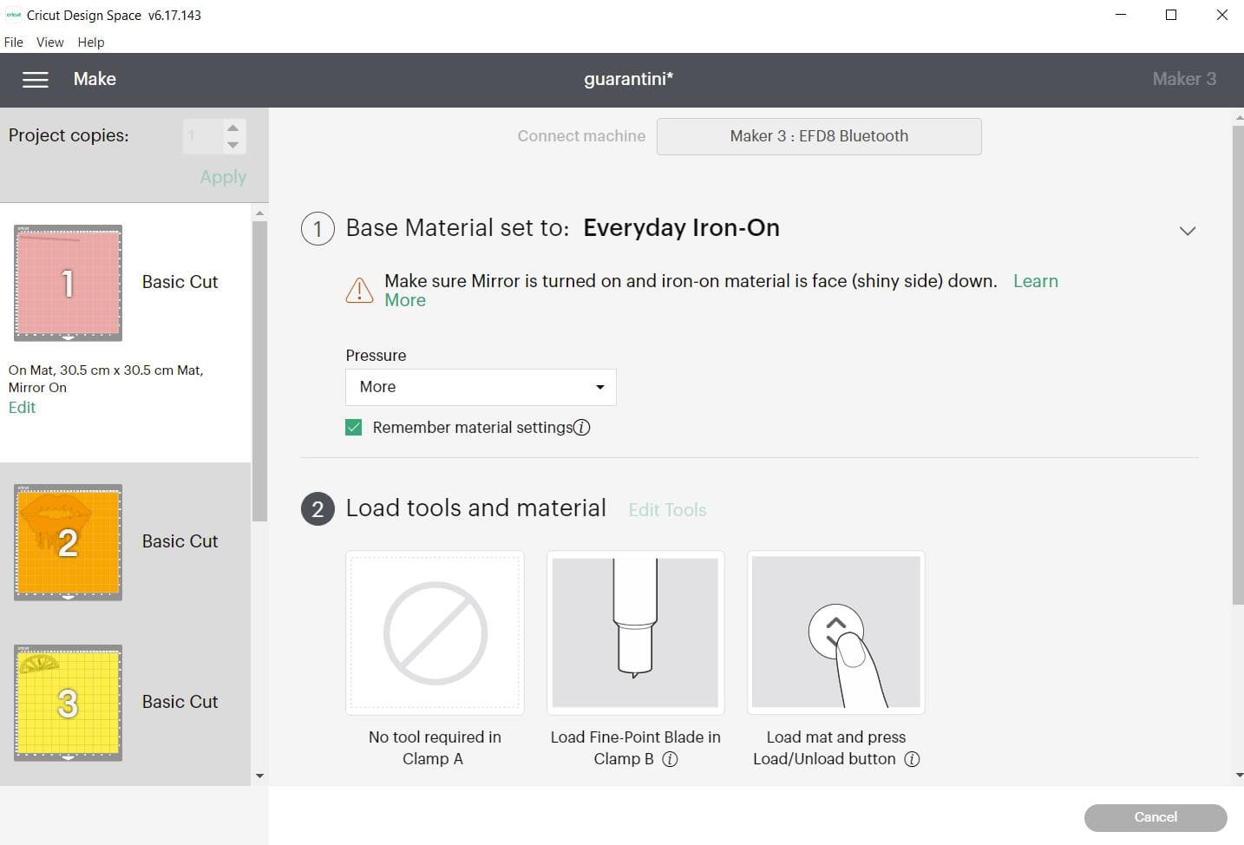Click 'Load tools and material' heading
Image resolution: width=1244 pixels, height=845 pixels.
(x=475, y=508)
